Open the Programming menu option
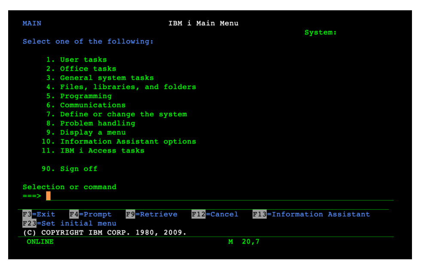Screen dimensions: 421x270 pyautogui.click(x=85, y=96)
